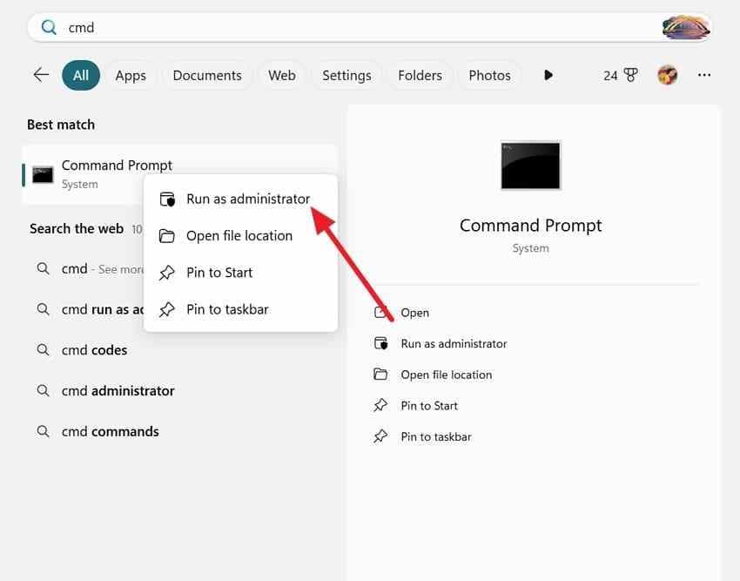Click Pin to Start pin icon in details pane
740x581 pixels.
(380, 405)
